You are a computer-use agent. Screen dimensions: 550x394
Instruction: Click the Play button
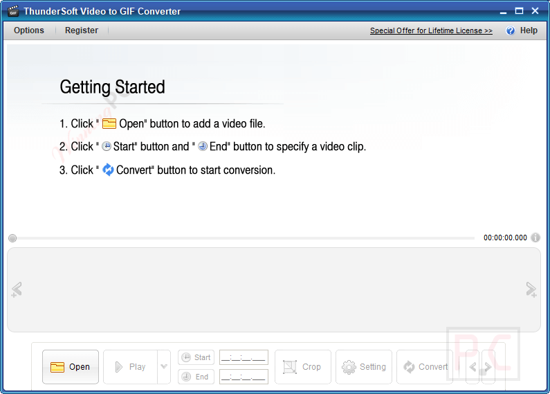[x=131, y=367]
